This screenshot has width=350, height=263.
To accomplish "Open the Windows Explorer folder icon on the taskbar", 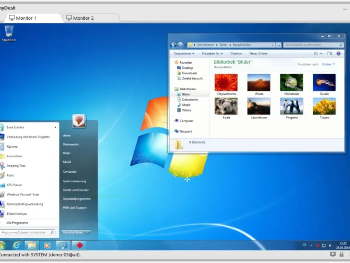I will 31,245.
